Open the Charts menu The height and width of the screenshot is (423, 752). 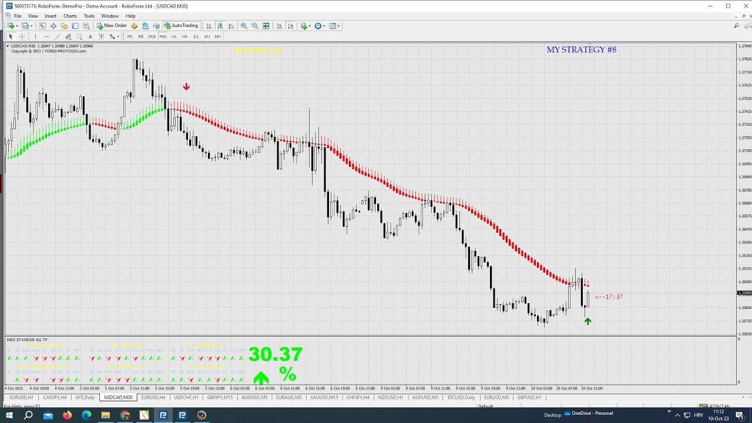(x=70, y=16)
